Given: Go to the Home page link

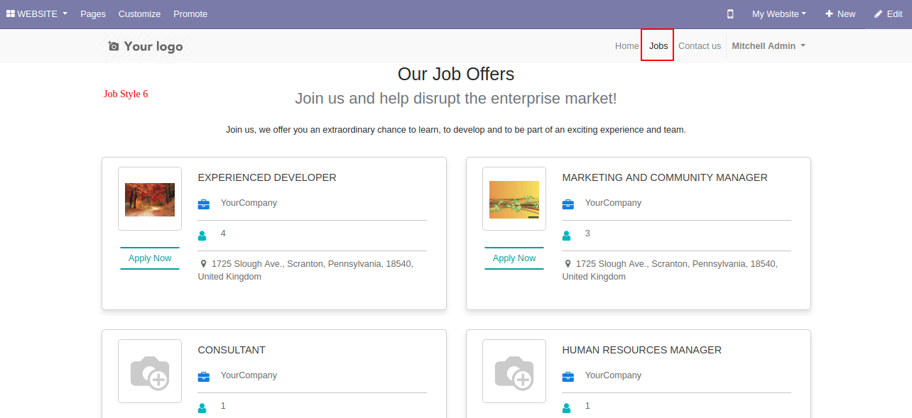Looking at the screenshot, I should click(x=627, y=46).
